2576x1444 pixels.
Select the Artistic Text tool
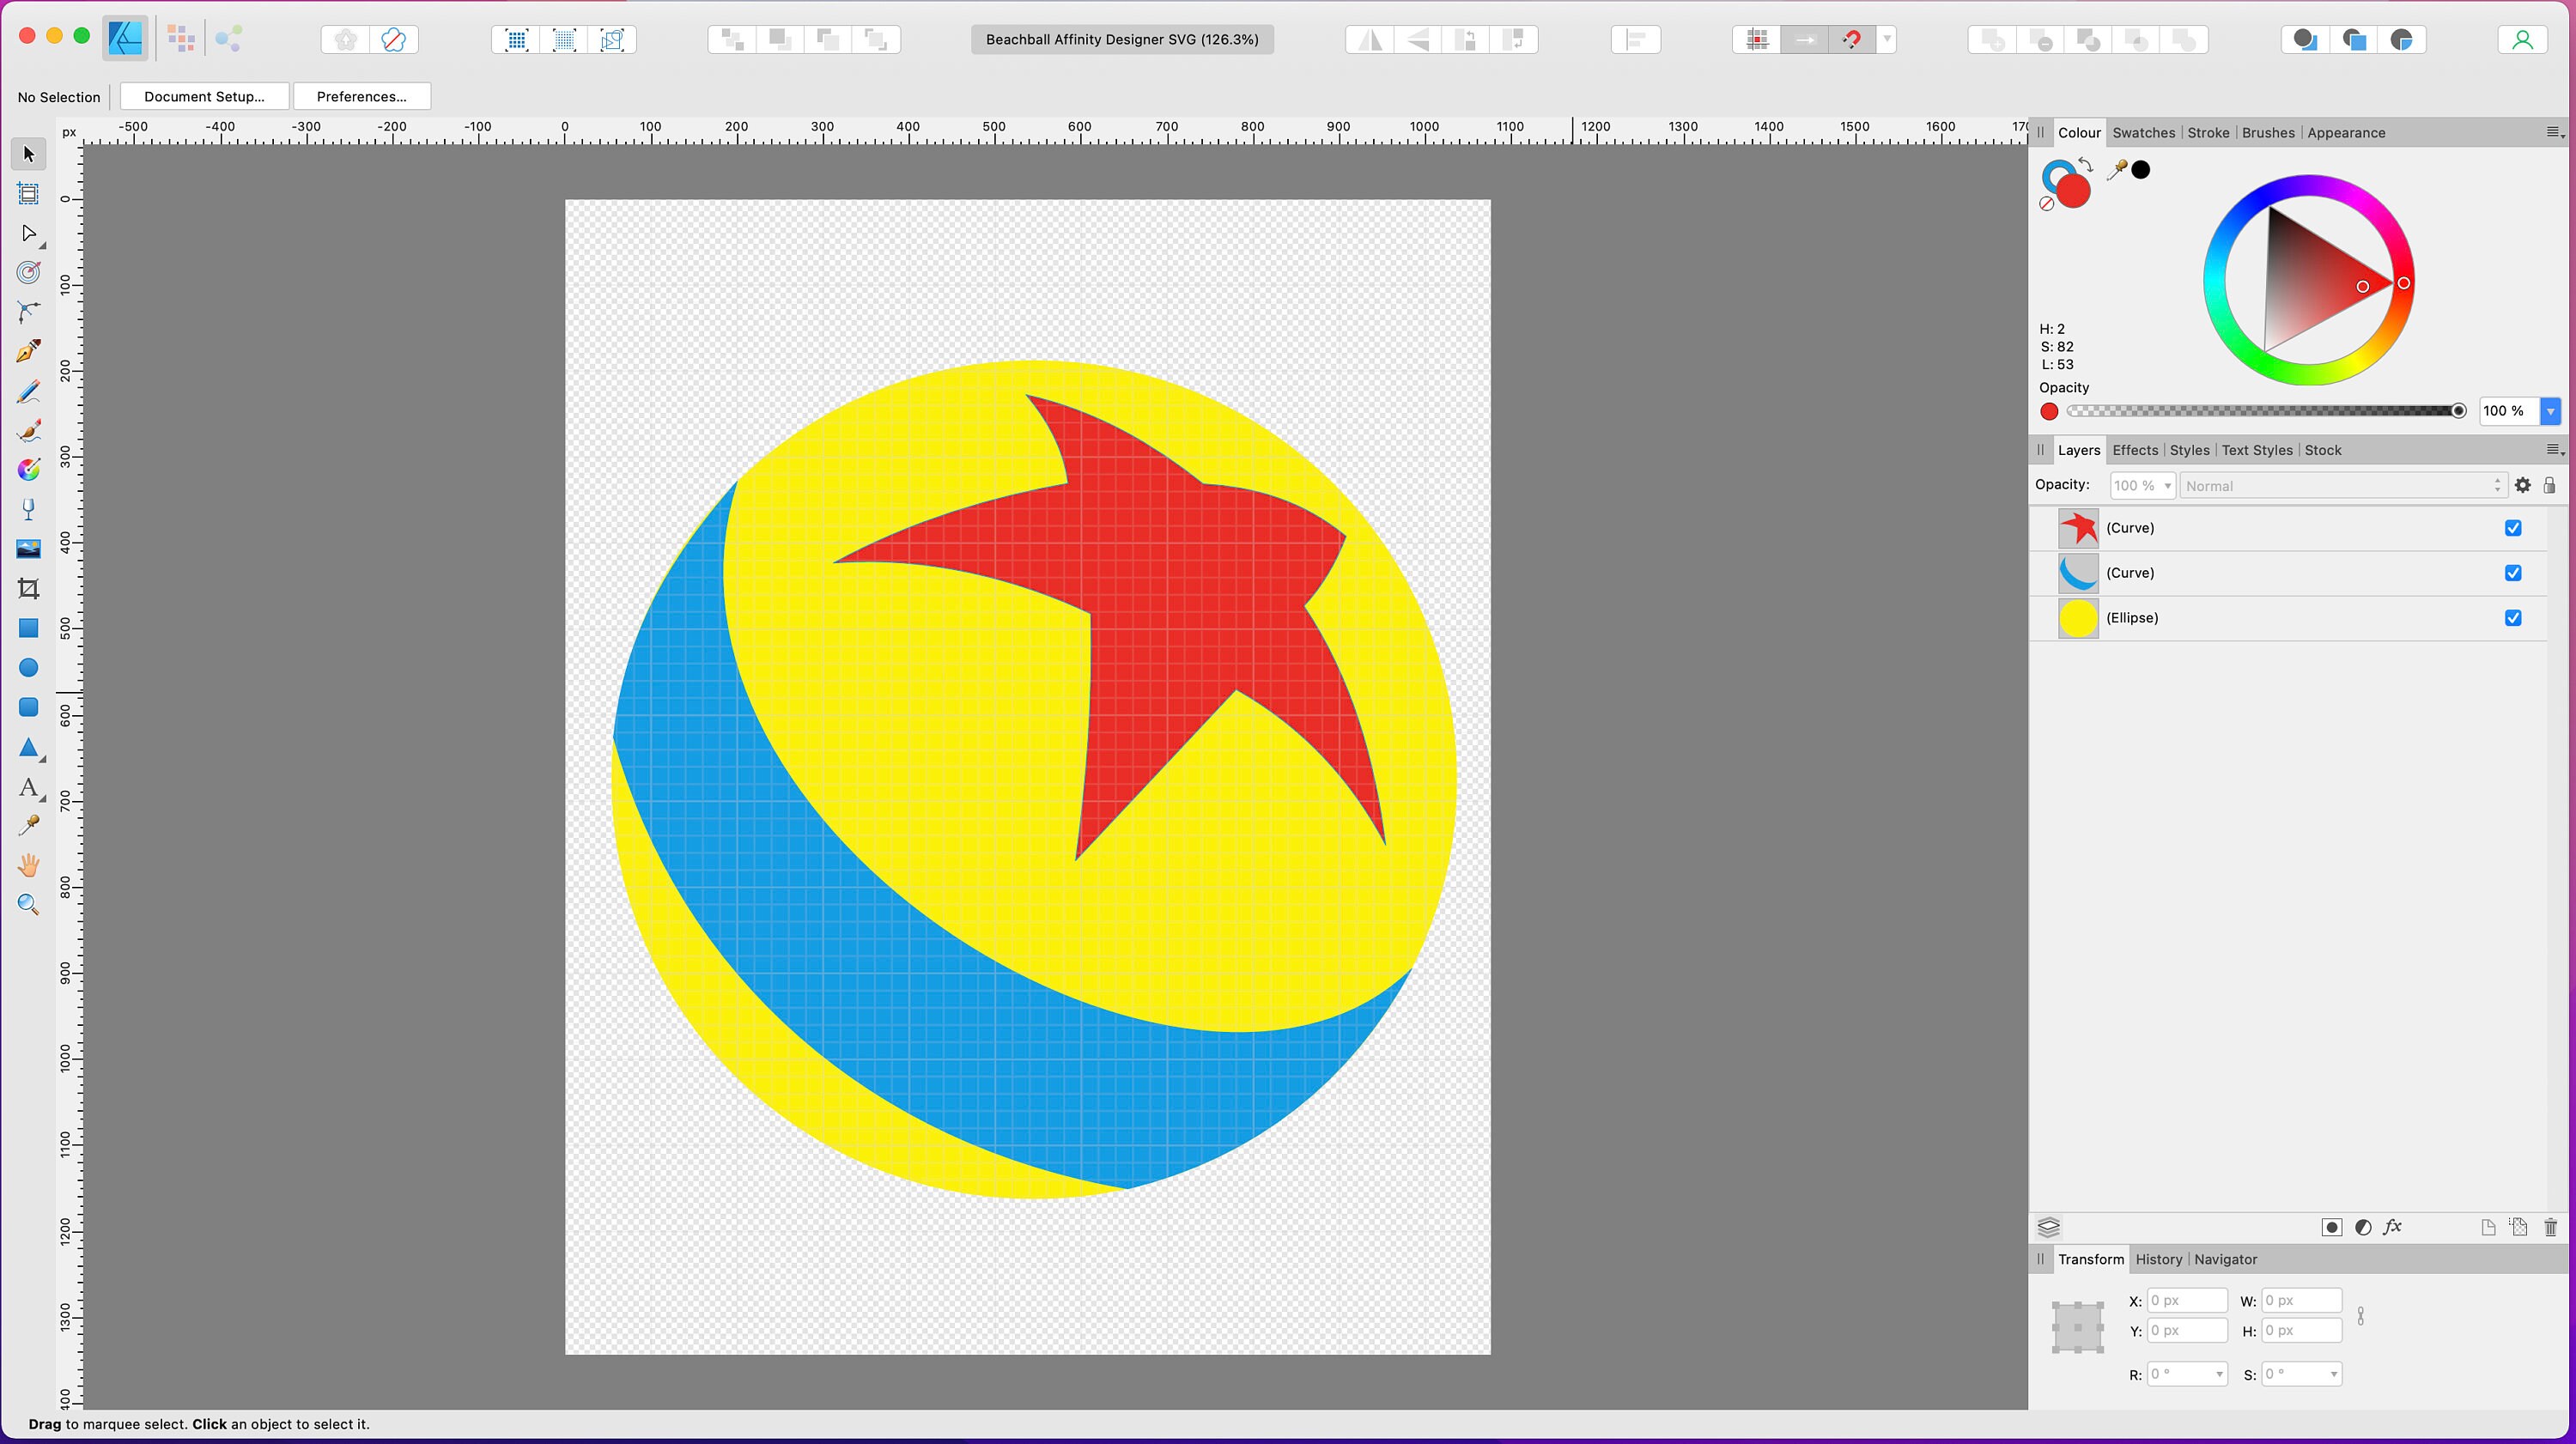(x=28, y=789)
